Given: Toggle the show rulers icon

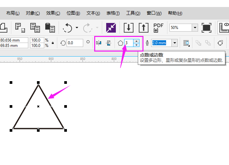Looking at the screenshot, I should click(x=224, y=28).
